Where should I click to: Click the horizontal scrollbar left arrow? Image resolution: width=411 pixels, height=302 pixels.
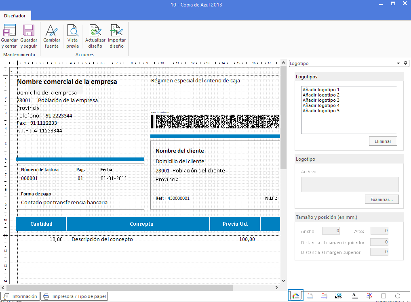(3, 287)
